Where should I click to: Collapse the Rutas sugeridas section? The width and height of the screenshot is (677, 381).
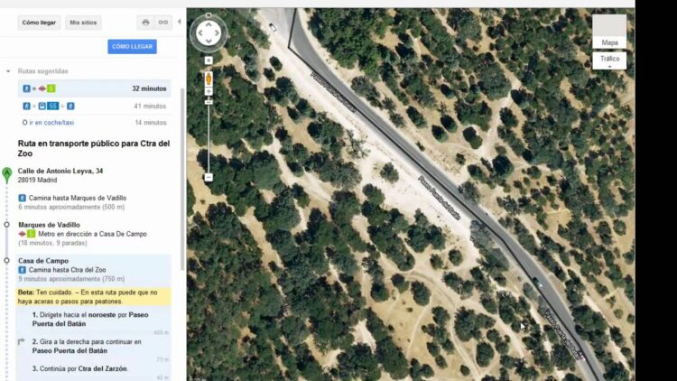pos(8,70)
